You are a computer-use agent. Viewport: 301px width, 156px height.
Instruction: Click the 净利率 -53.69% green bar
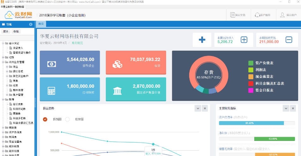pos(274,139)
